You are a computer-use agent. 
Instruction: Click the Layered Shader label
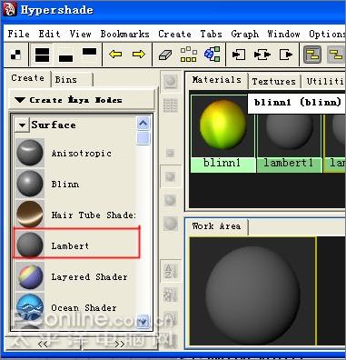89,277
